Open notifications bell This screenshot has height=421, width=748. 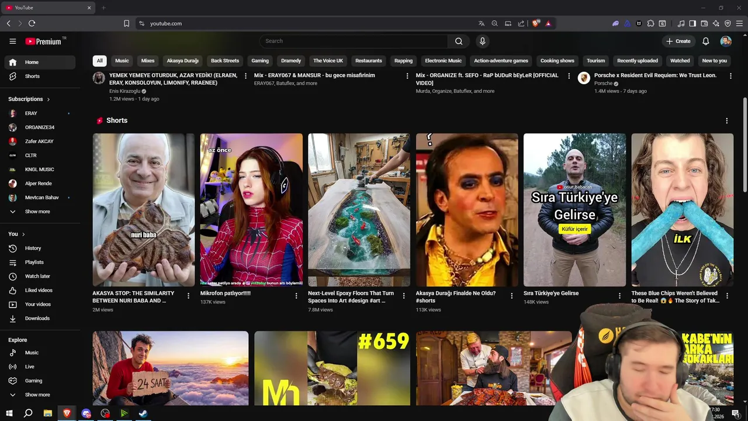click(x=705, y=41)
